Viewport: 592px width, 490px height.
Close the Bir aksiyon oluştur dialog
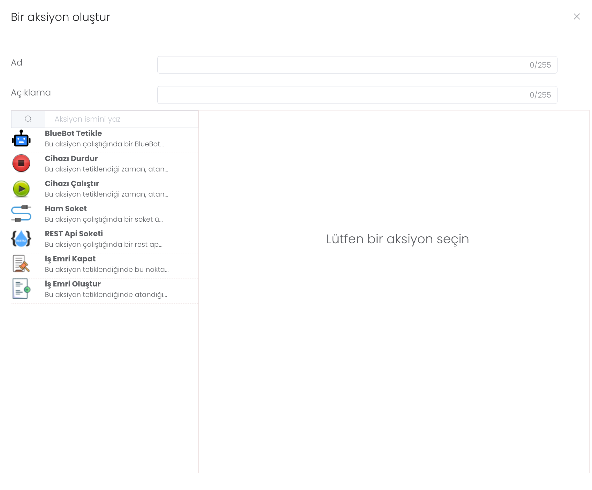pyautogui.click(x=577, y=17)
